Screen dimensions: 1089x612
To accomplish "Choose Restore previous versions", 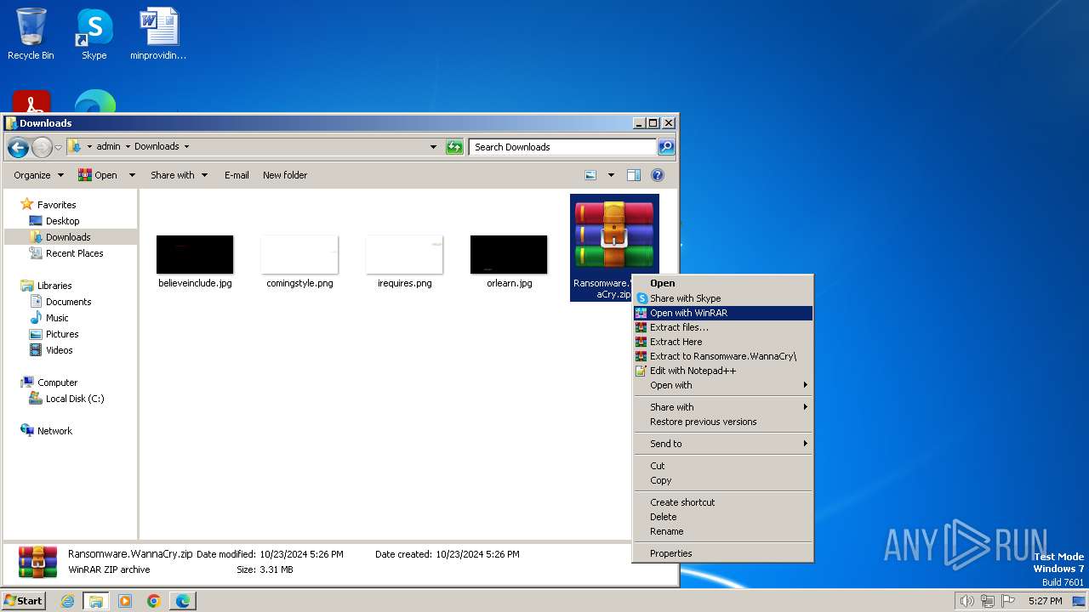I will [x=722, y=422].
